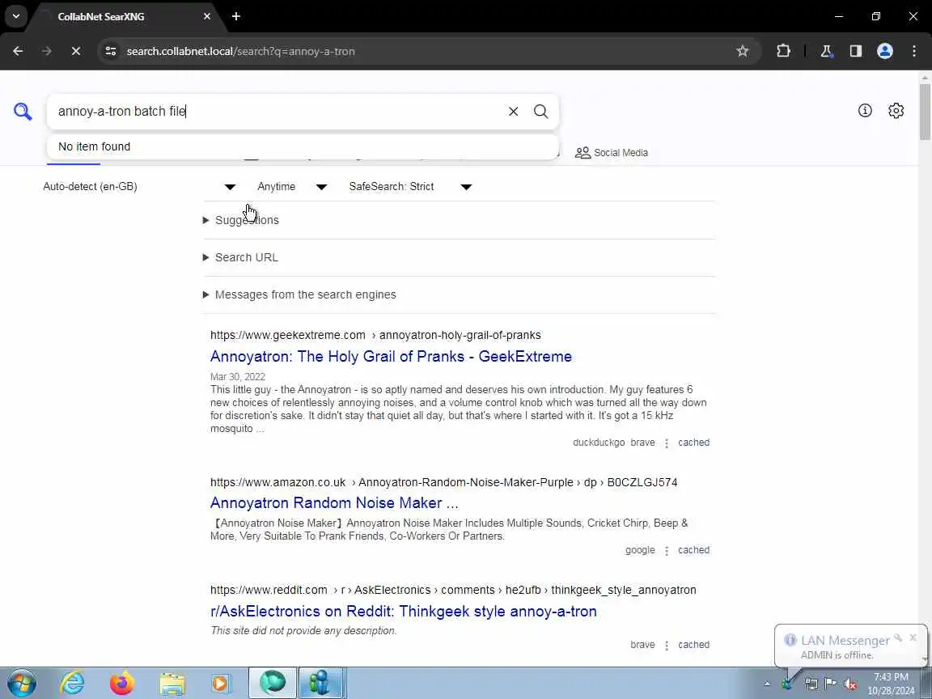Screen dimensions: 932x699
Task: Select the CollabNet SearXNG browser tab
Action: pyautogui.click(x=125, y=17)
